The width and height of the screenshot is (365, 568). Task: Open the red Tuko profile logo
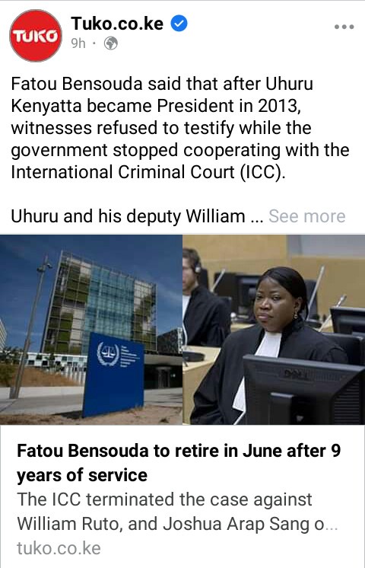tap(36, 36)
